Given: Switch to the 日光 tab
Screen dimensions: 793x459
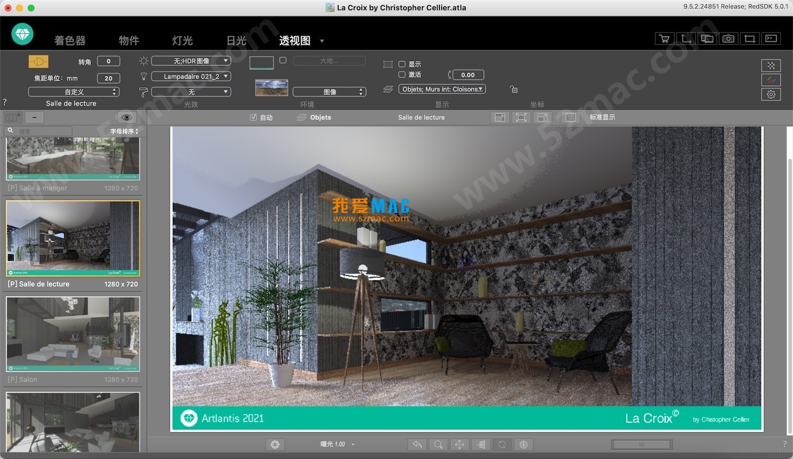Looking at the screenshot, I should (236, 40).
